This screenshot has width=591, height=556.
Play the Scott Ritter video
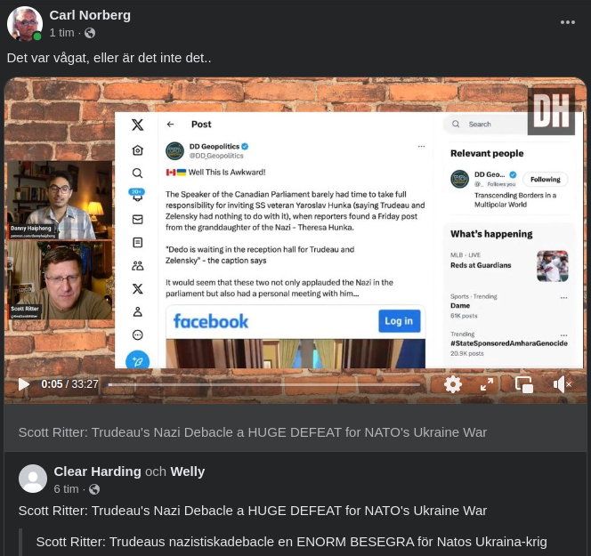tap(24, 384)
